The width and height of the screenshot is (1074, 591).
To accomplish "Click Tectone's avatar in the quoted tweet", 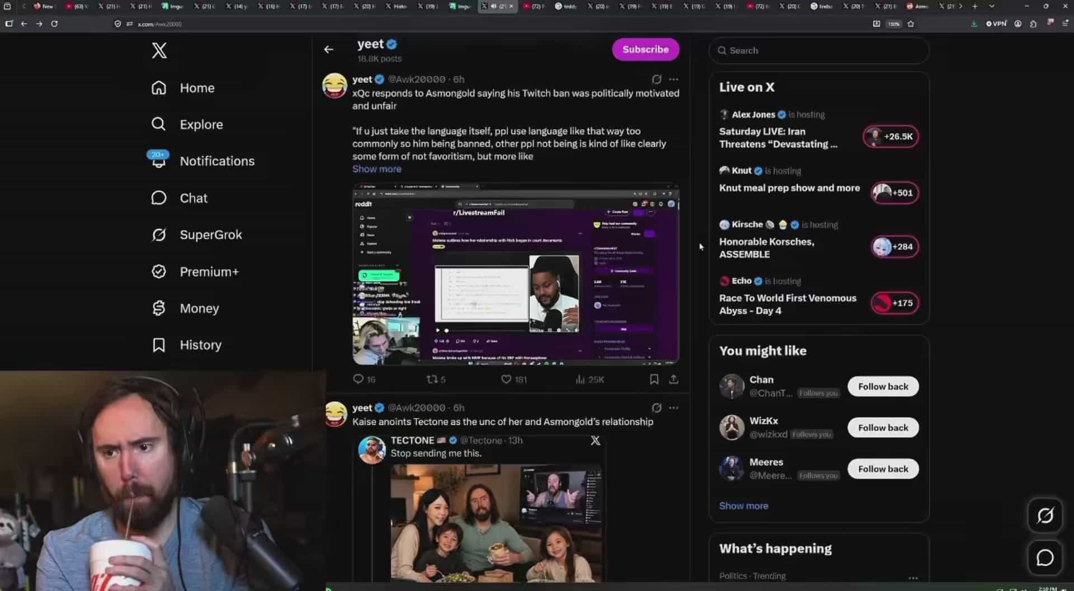I will (372, 450).
